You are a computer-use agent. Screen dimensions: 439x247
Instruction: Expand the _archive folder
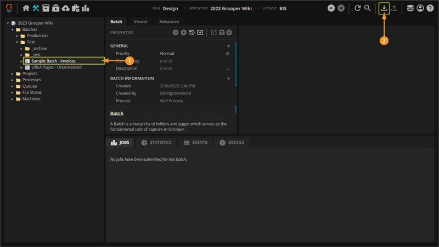[21, 48]
